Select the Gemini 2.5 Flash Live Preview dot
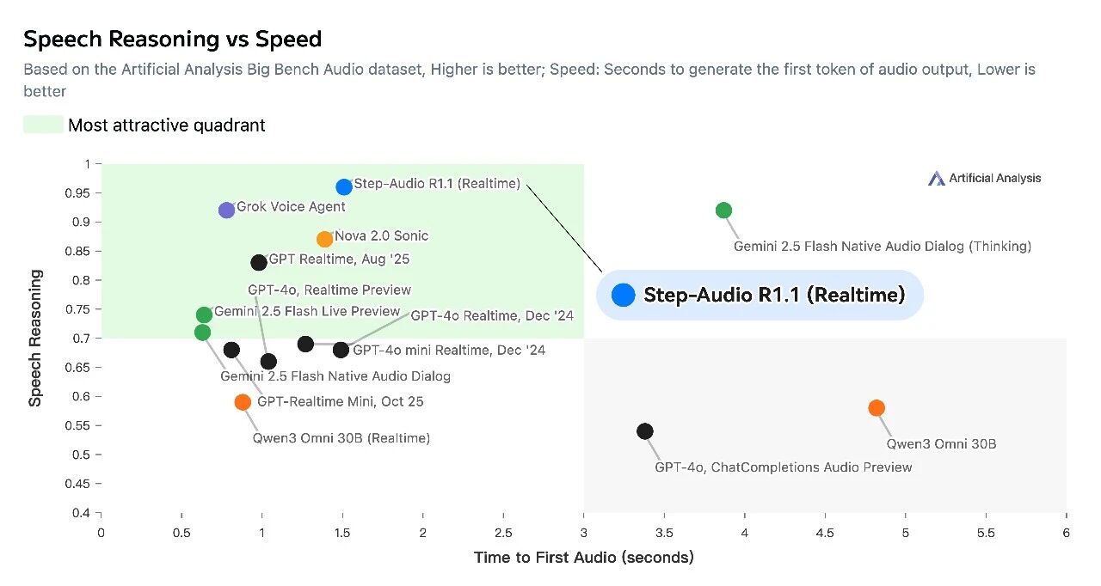1101x586 pixels. point(204,315)
